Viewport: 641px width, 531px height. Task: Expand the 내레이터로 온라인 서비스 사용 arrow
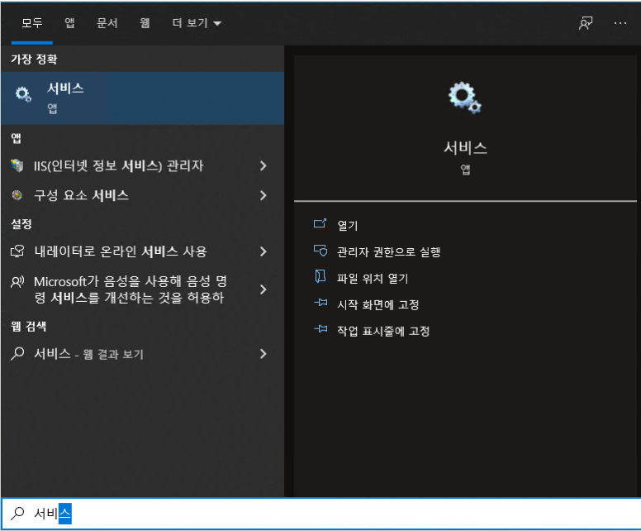264,251
